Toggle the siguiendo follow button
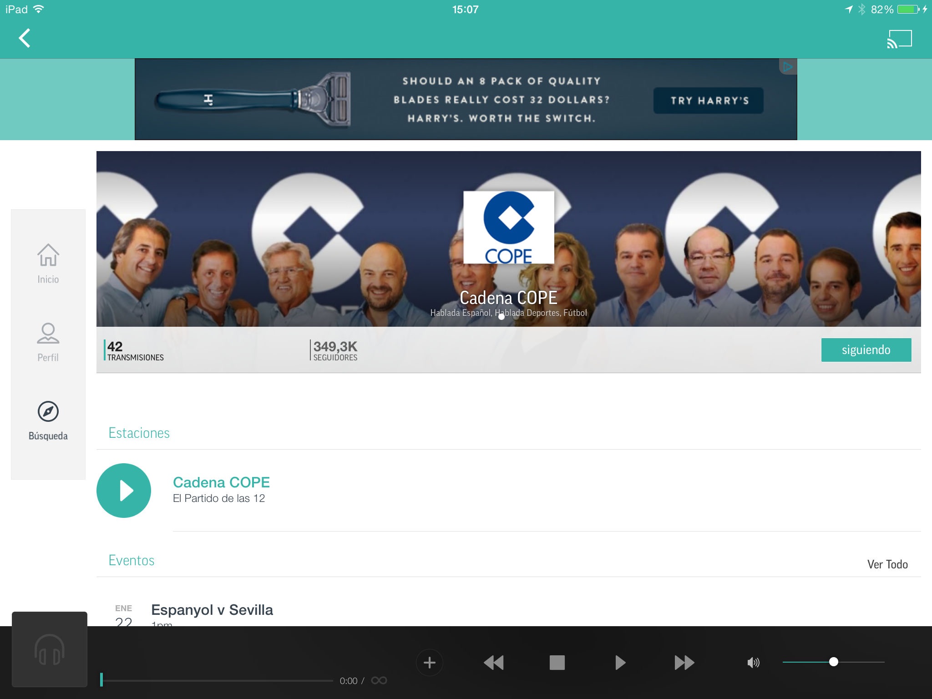 coord(866,350)
